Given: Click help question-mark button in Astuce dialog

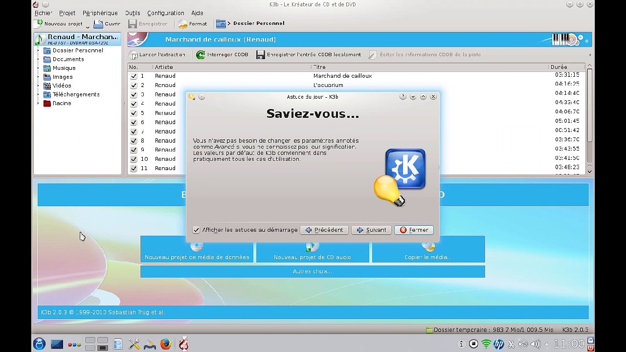Looking at the screenshot, I should (403, 97).
